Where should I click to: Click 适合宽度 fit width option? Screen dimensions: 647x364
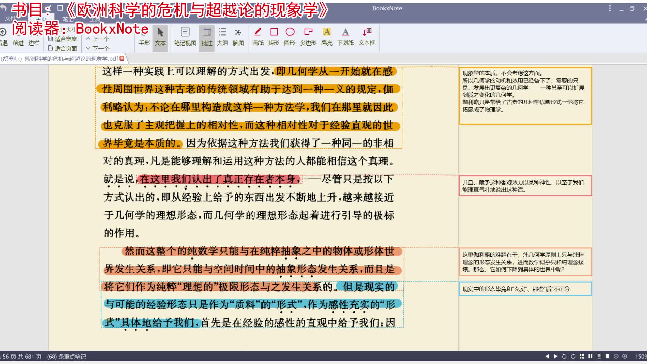63,39
